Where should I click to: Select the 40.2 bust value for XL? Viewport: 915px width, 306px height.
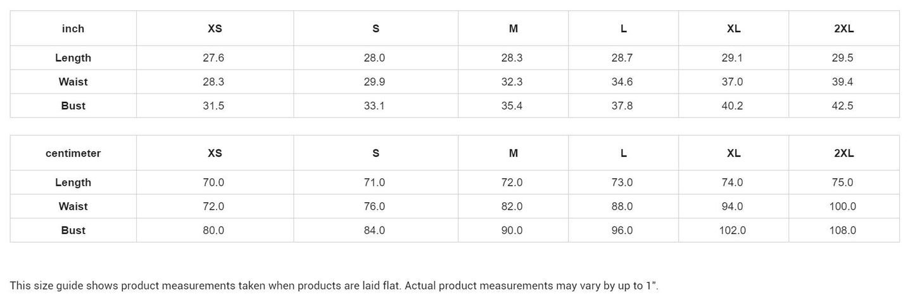tap(732, 106)
